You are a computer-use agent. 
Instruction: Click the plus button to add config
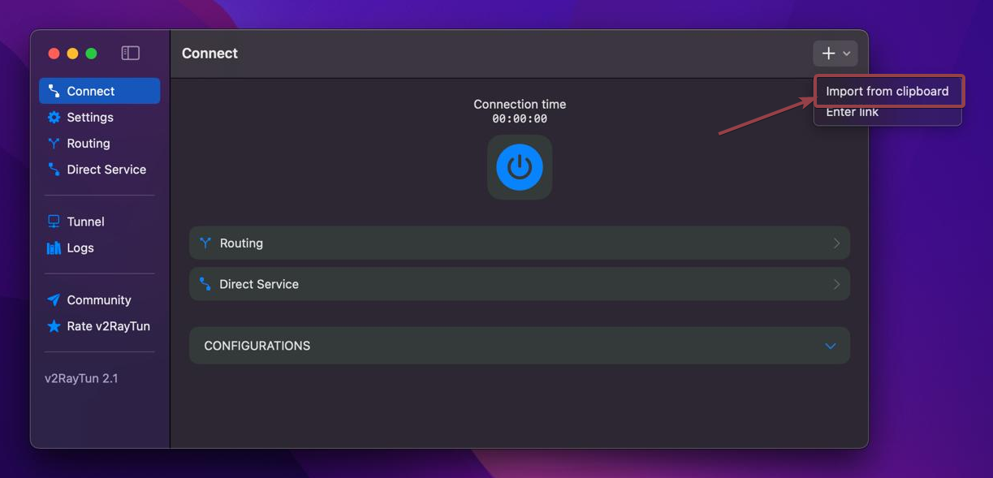[x=828, y=53]
